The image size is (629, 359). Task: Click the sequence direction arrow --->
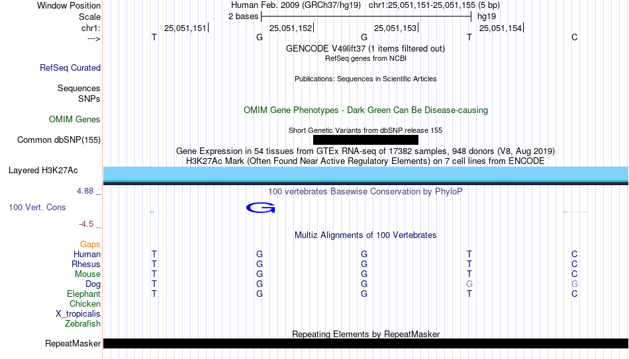(x=93, y=39)
